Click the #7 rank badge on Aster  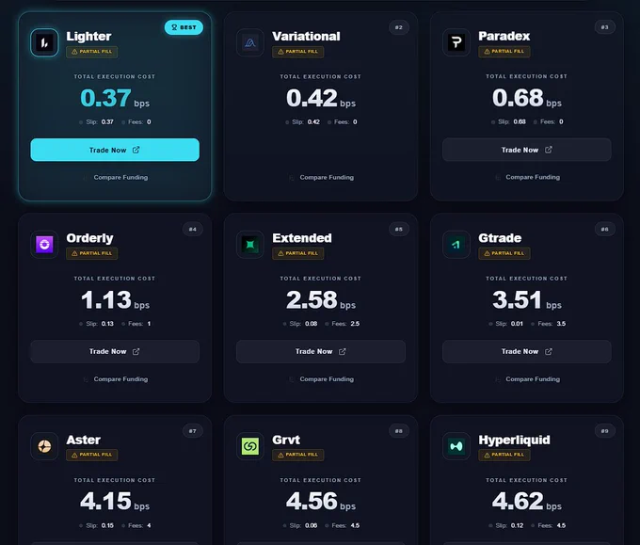[193, 431]
